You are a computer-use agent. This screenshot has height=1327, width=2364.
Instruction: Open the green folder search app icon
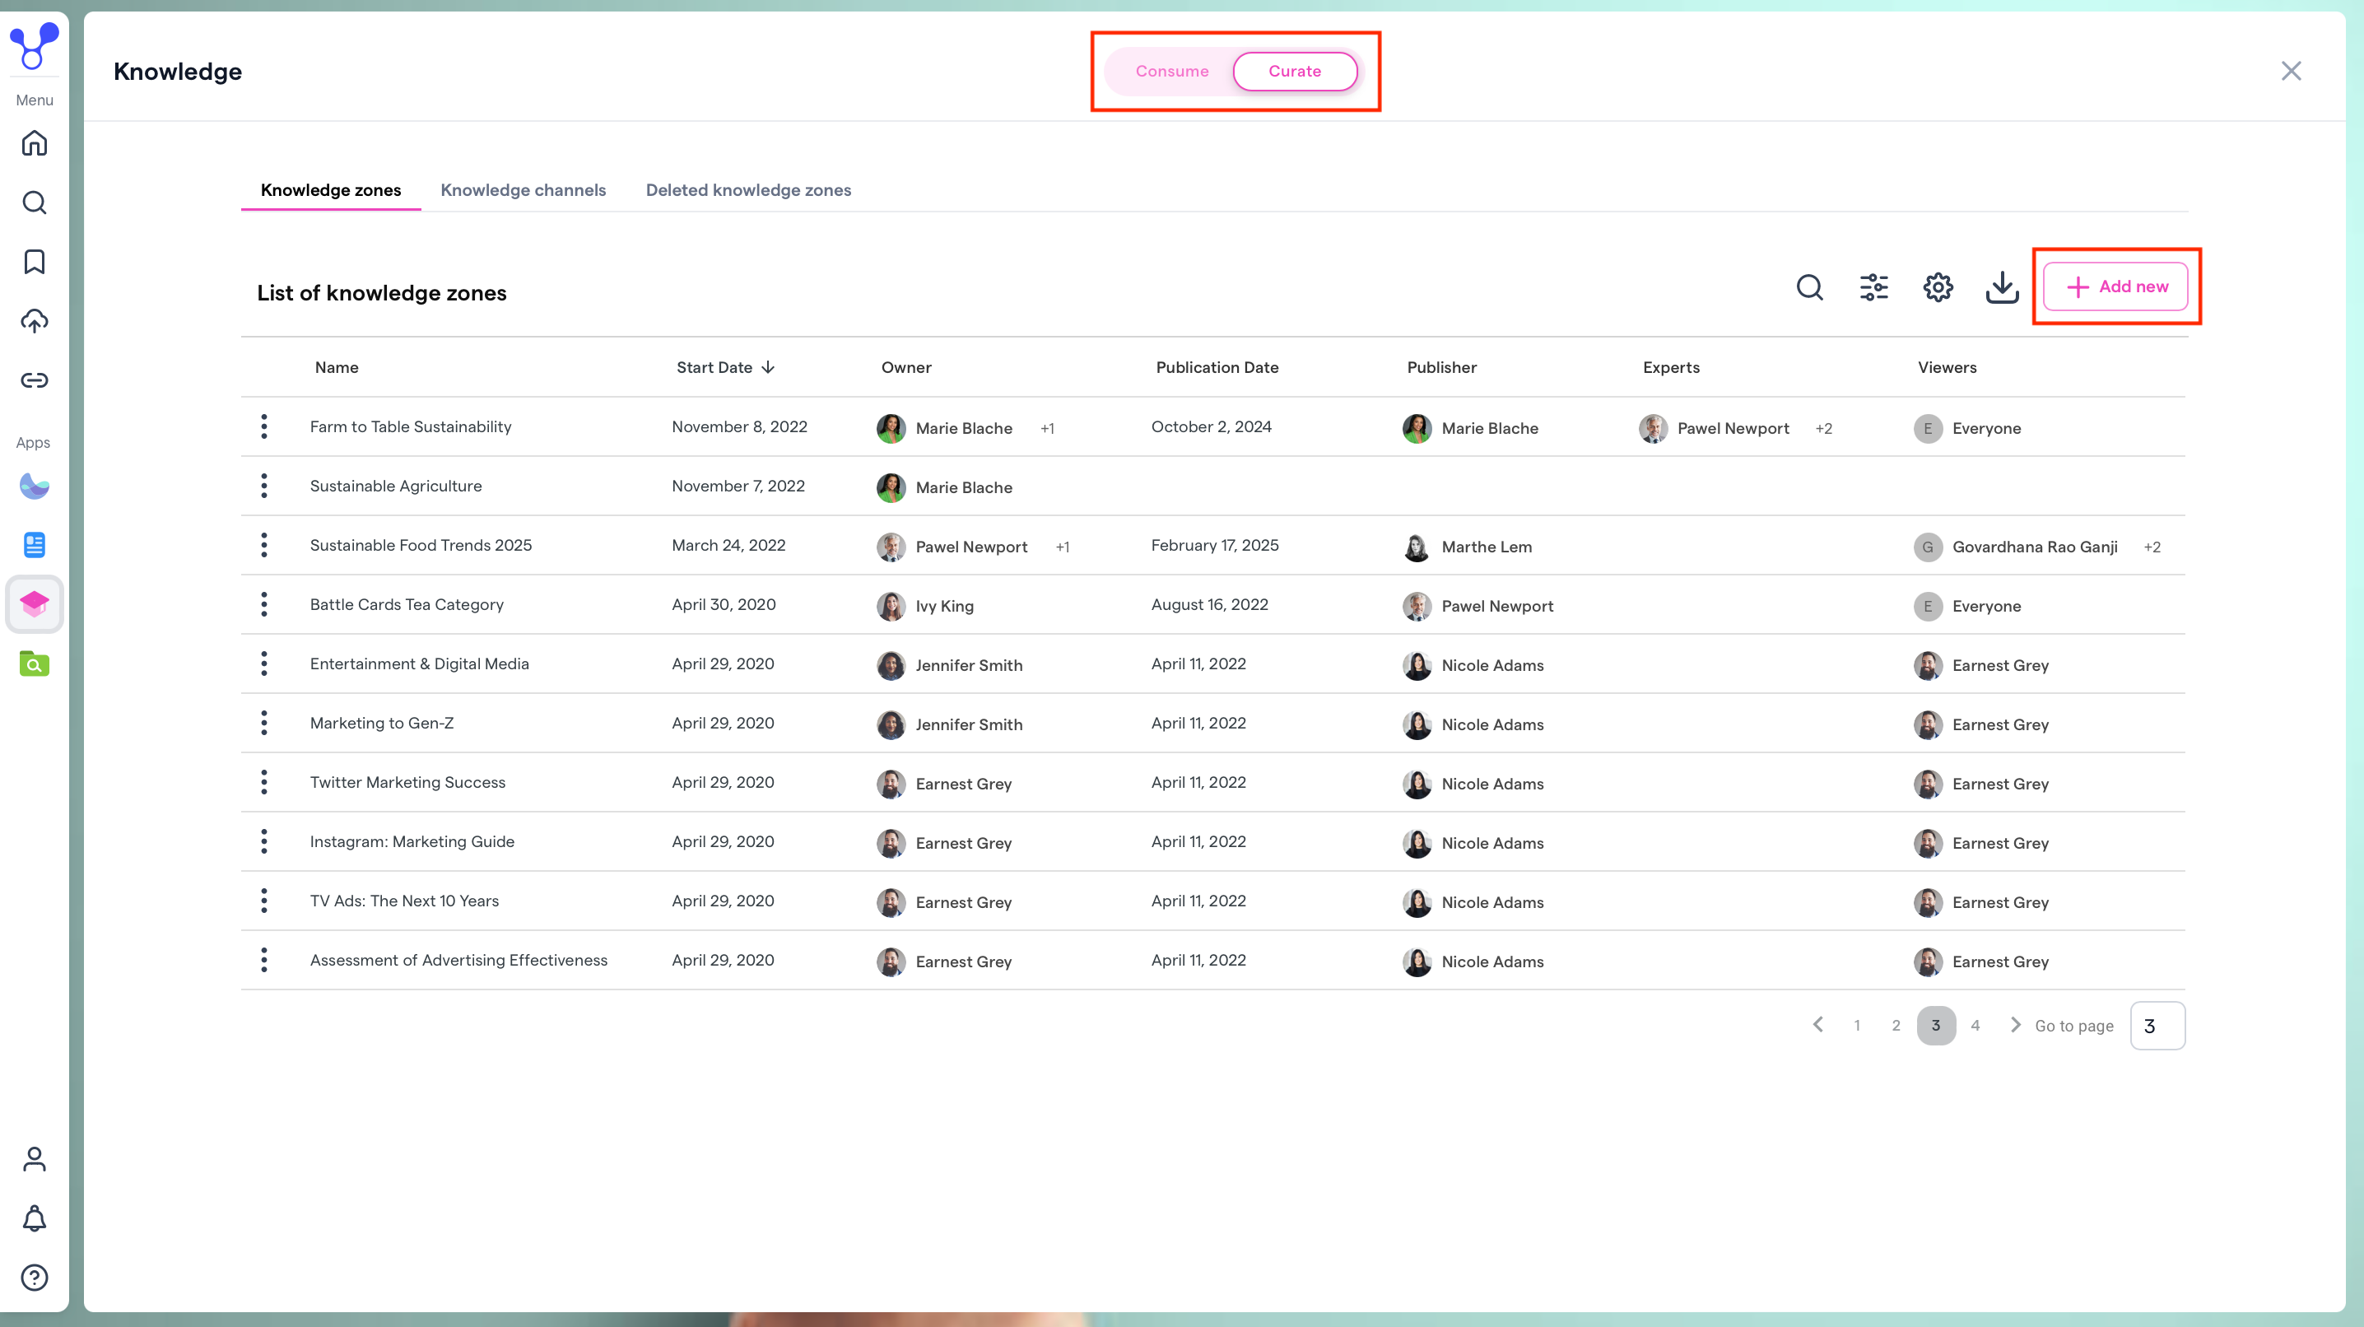34,663
